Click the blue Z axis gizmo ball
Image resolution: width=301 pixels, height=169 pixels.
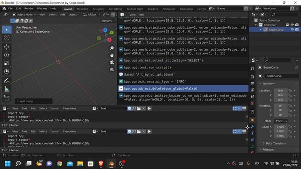click(x=105, y=30)
